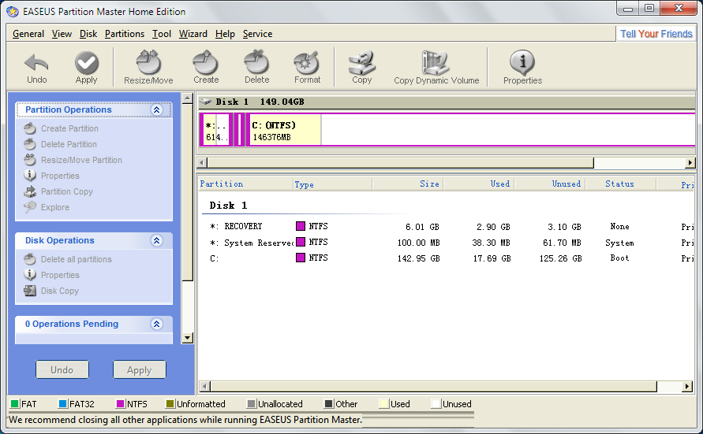Select the recovery partition block in disk map
Screen dimensions: 703x434
(x=216, y=130)
